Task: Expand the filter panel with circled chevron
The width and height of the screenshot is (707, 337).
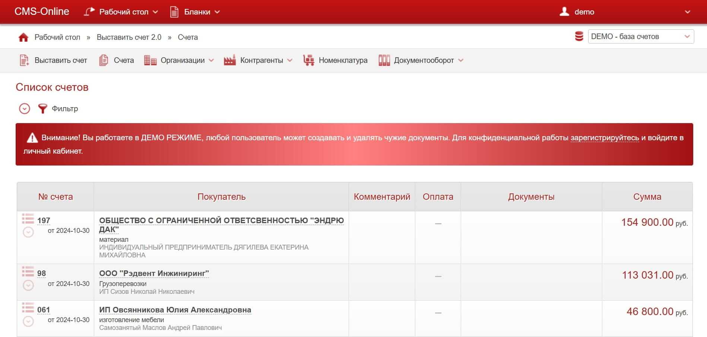Action: tap(25, 109)
